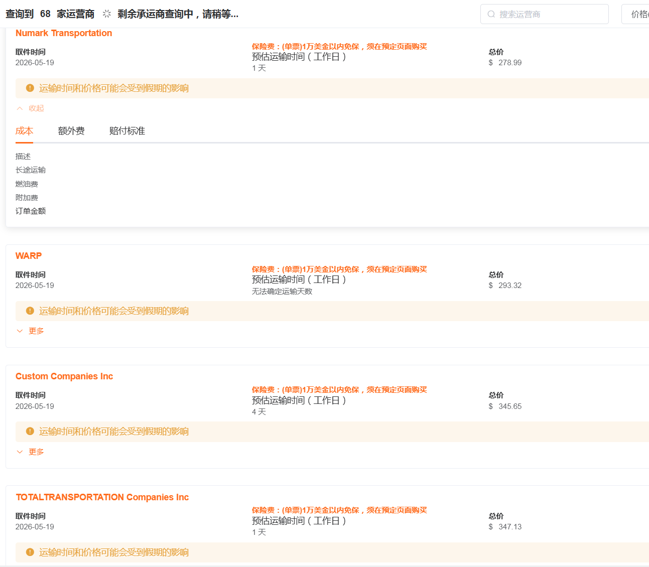Click the search magnifier icon
The width and height of the screenshot is (649, 567).
click(491, 14)
